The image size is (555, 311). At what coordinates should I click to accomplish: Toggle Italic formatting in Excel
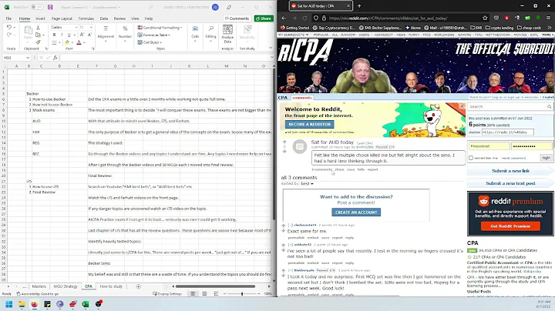(62, 35)
